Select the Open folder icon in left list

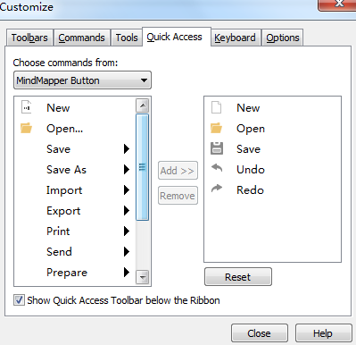[x=26, y=129]
